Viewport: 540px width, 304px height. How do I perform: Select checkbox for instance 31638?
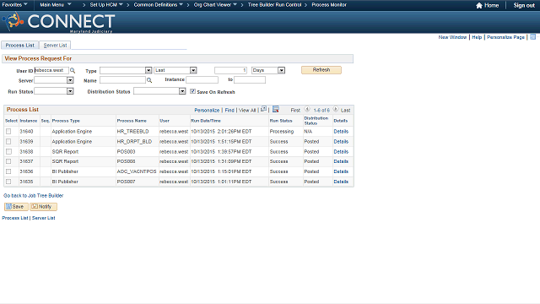8,151
